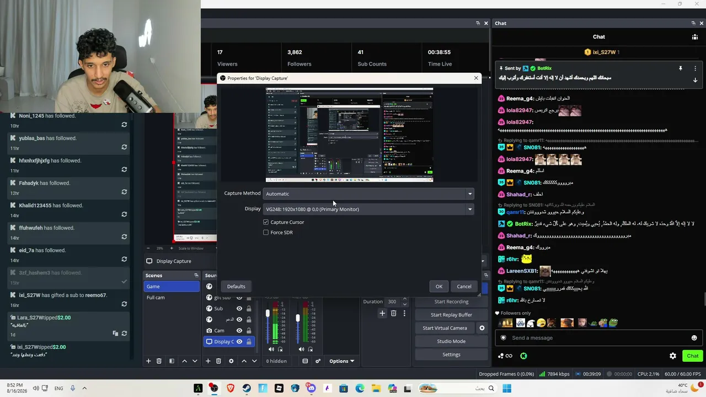Toggle visibility of the Display Capture source

pyautogui.click(x=239, y=342)
